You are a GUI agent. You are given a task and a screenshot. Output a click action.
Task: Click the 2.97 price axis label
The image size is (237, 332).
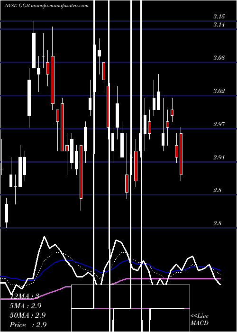(219, 124)
